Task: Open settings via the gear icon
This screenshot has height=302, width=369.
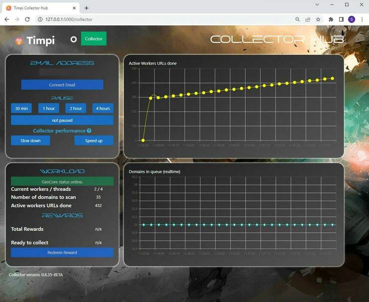Action: click(x=74, y=39)
